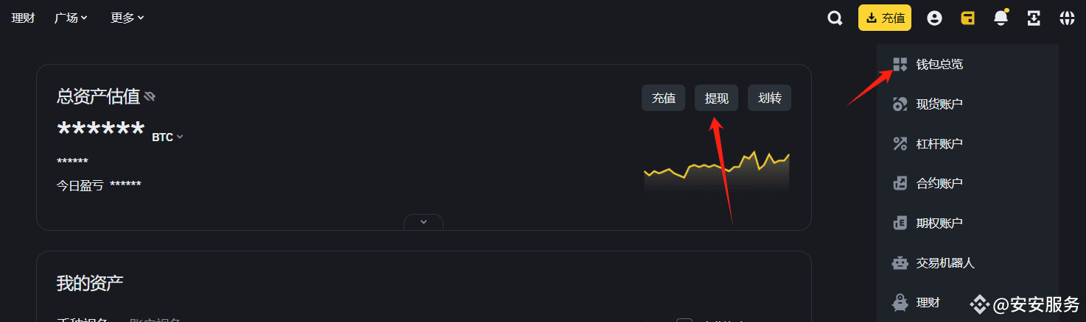This screenshot has height=322, width=1086.
Task: Open the yellow wallet icon
Action: [967, 18]
